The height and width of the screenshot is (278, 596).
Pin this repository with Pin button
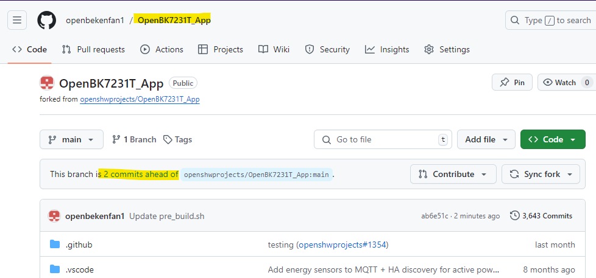(512, 82)
